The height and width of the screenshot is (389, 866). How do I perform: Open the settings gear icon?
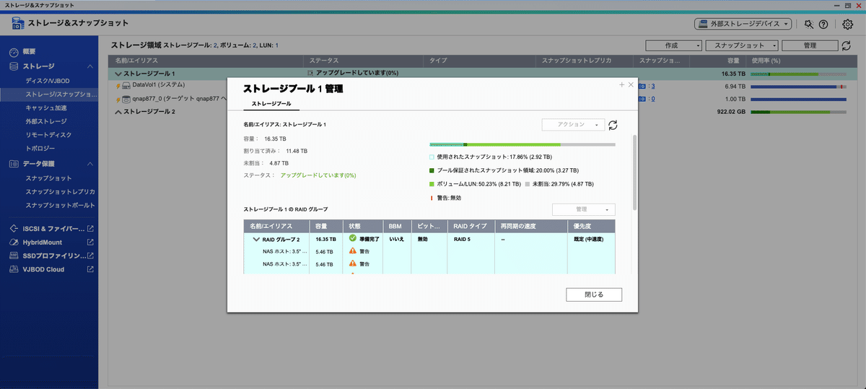(848, 24)
